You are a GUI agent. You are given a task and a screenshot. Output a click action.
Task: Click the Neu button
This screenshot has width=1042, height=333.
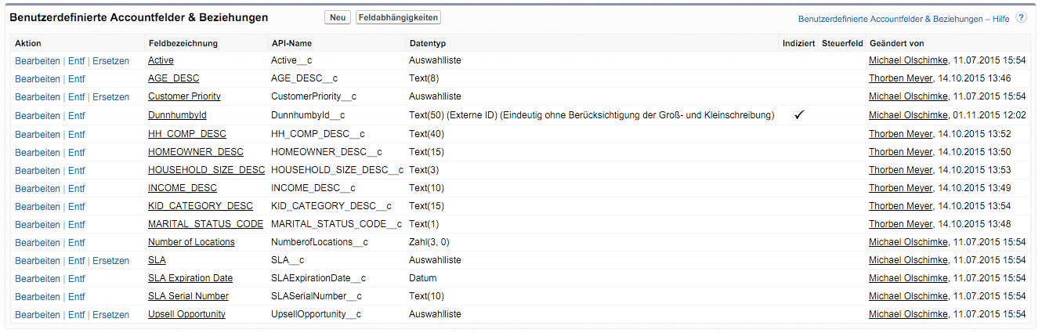[338, 17]
